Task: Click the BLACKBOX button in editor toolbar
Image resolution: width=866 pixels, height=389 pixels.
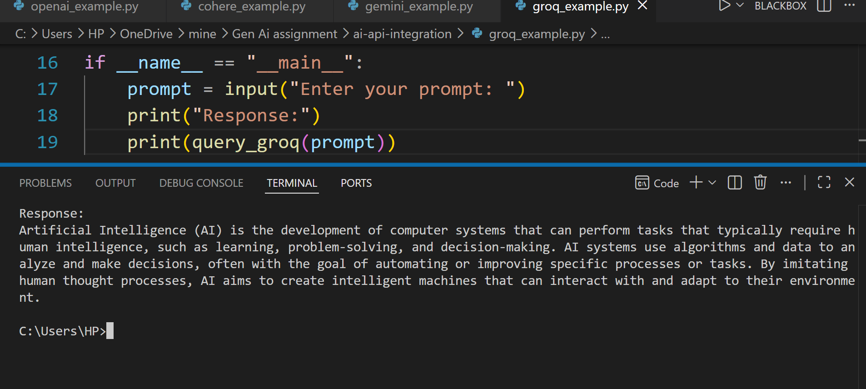Action: 780,6
